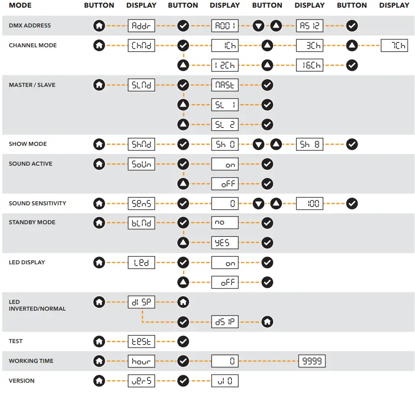Image resolution: width=415 pixels, height=398 pixels.
Task: Click the up arrow beside the SL 2 display
Action: point(183,125)
